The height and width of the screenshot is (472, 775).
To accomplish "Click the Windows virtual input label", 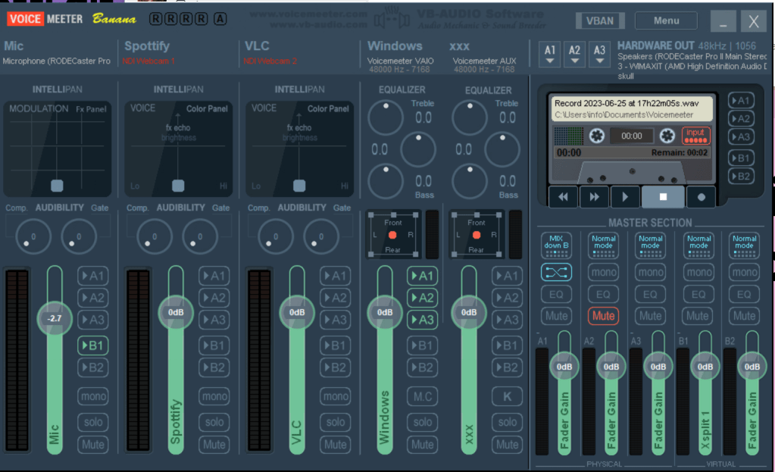I will tap(395, 46).
